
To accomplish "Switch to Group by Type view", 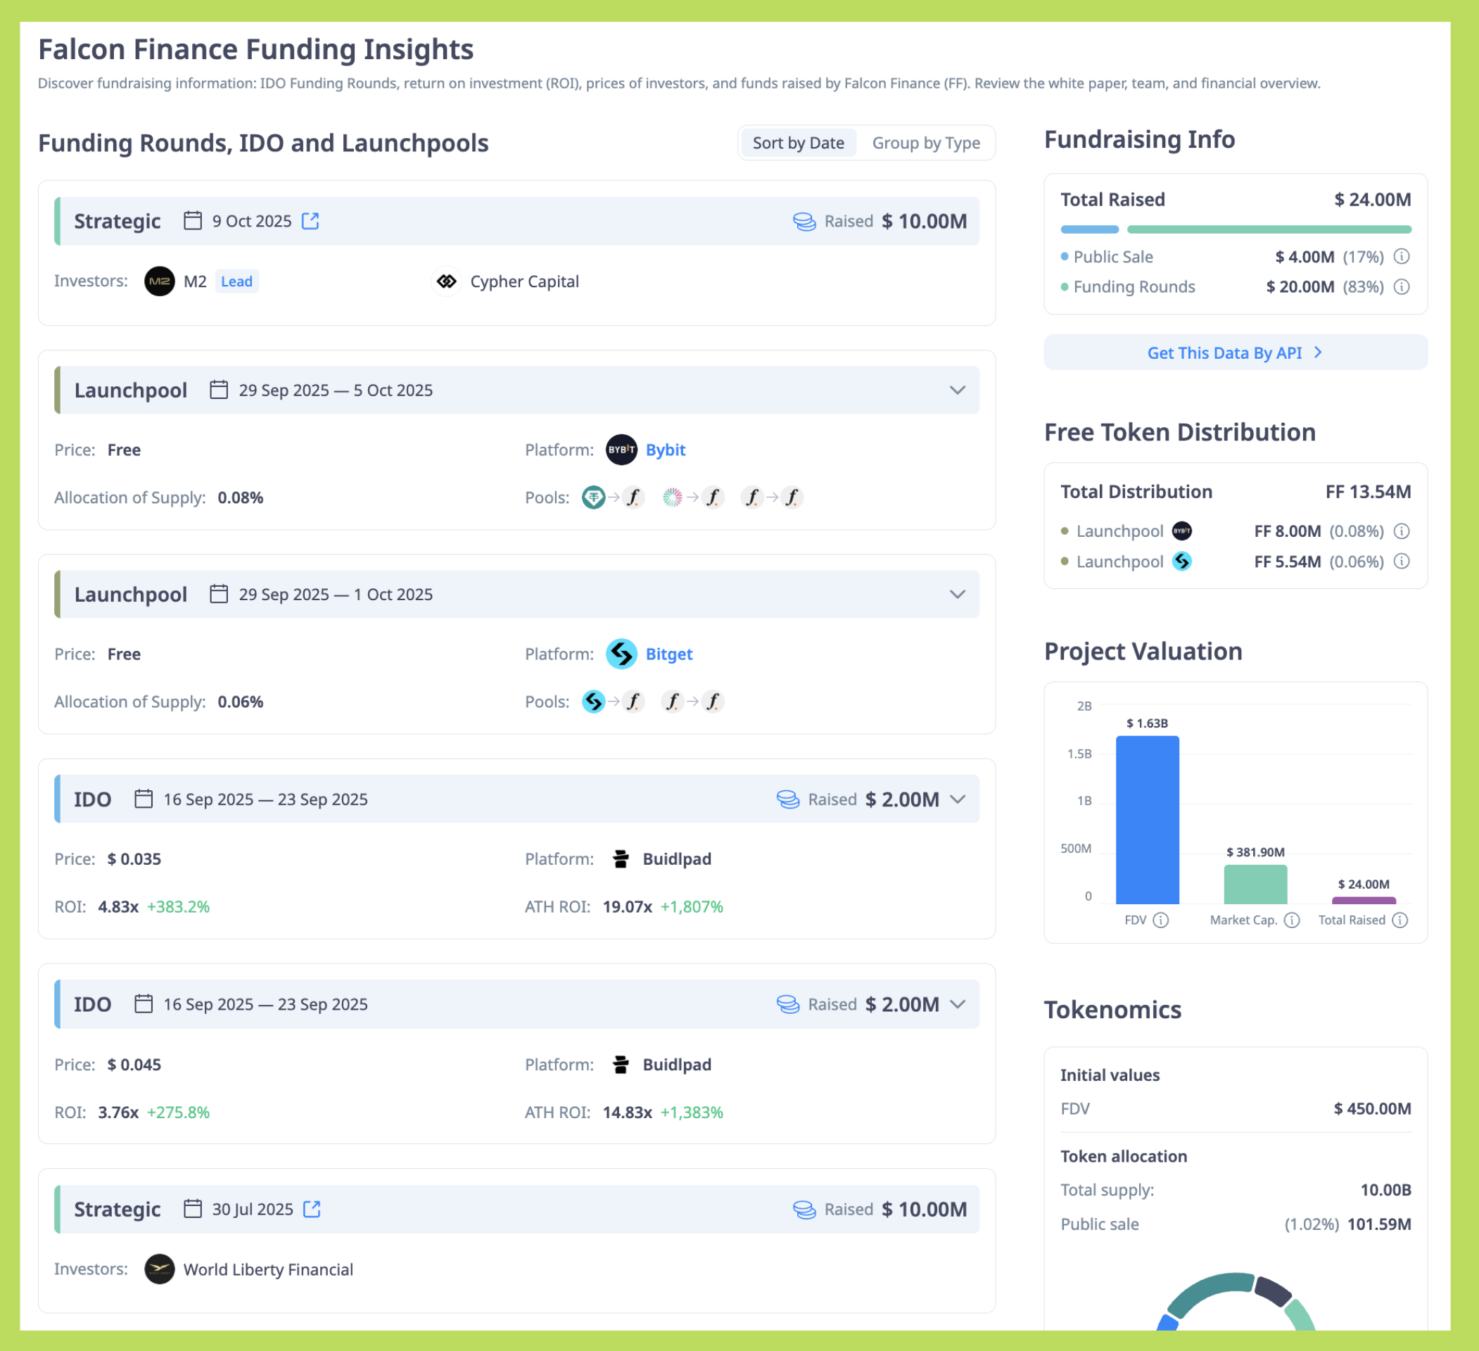I will coord(927,142).
